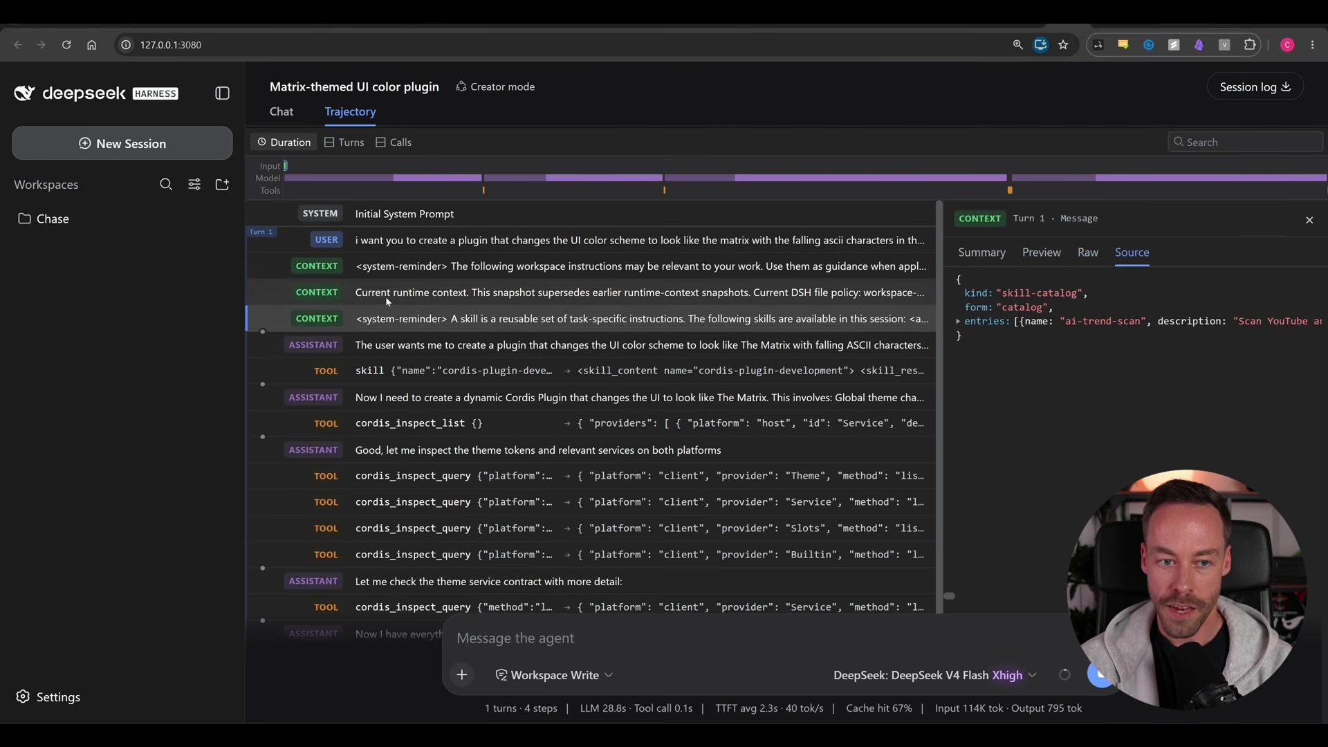Image resolution: width=1328 pixels, height=747 pixels.
Task: Open Workspace Write permission dropdown
Action: click(x=554, y=675)
